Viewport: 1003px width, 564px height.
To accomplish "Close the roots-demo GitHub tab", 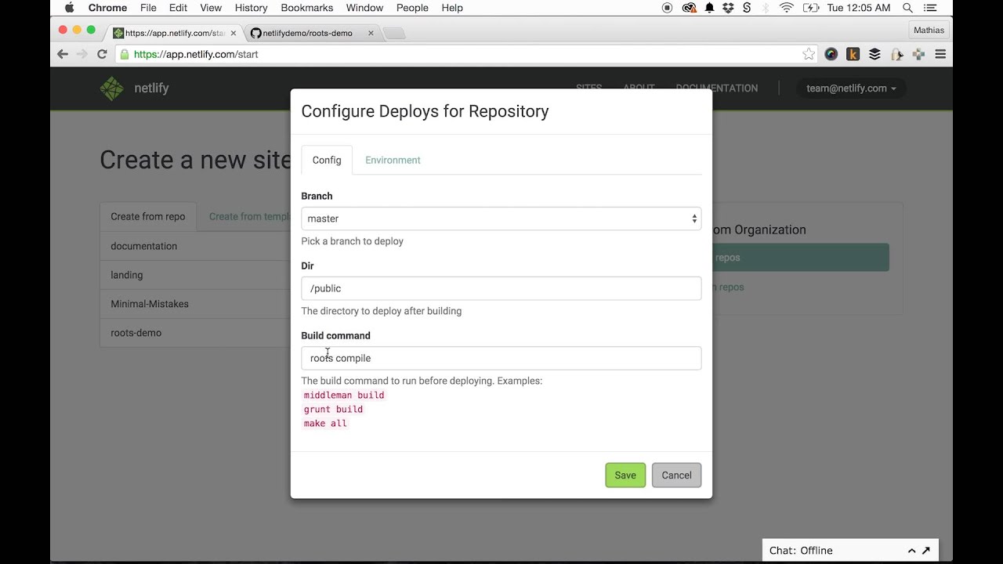I will [370, 34].
